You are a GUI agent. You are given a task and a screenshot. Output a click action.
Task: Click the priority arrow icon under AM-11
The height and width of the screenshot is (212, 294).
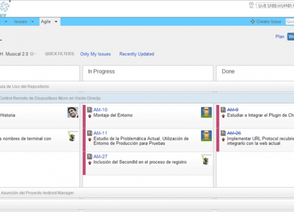coord(90,139)
